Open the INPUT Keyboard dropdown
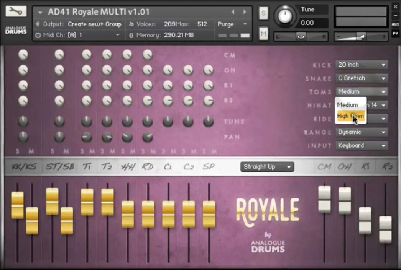This screenshot has width=401, height=270. 362,145
